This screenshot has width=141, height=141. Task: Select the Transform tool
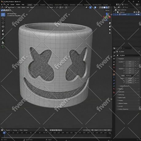click(3, 34)
